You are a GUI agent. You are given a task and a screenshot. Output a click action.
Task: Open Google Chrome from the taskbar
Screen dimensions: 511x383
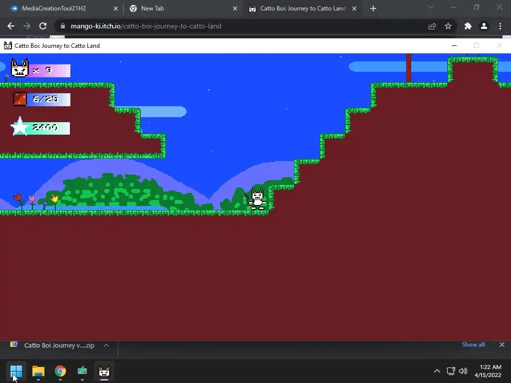click(60, 371)
